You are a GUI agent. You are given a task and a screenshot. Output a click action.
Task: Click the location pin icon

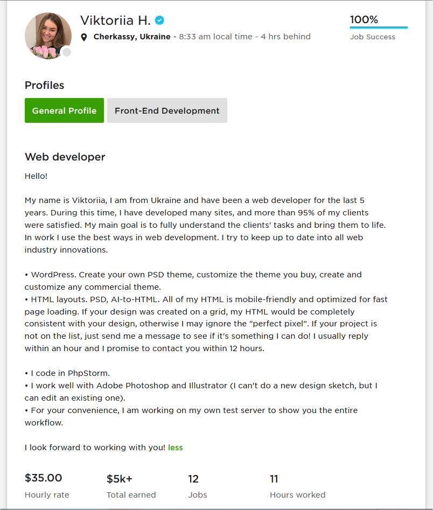click(84, 37)
